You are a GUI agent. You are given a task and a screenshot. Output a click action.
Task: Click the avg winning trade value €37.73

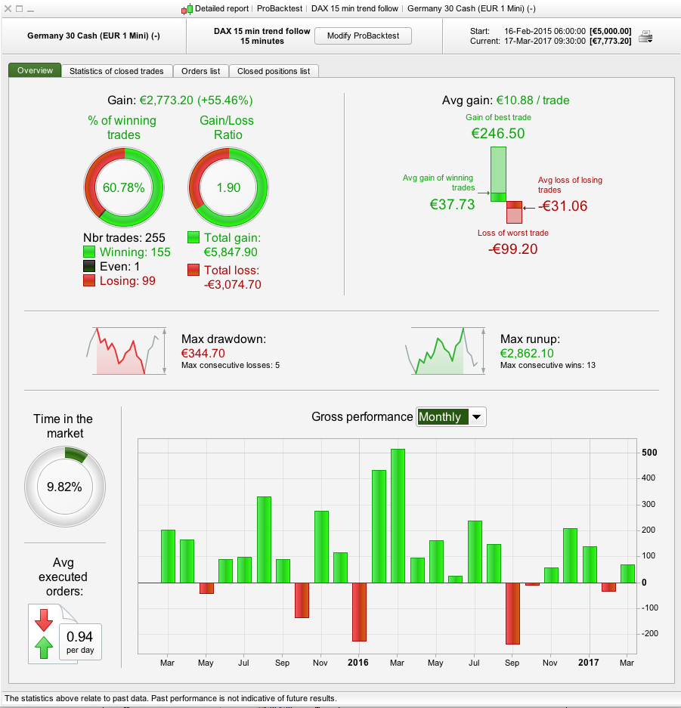click(452, 205)
